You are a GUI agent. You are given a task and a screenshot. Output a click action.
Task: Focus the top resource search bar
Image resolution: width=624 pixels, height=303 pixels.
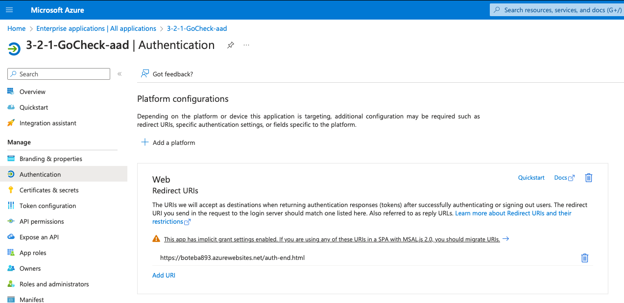pyautogui.click(x=557, y=10)
